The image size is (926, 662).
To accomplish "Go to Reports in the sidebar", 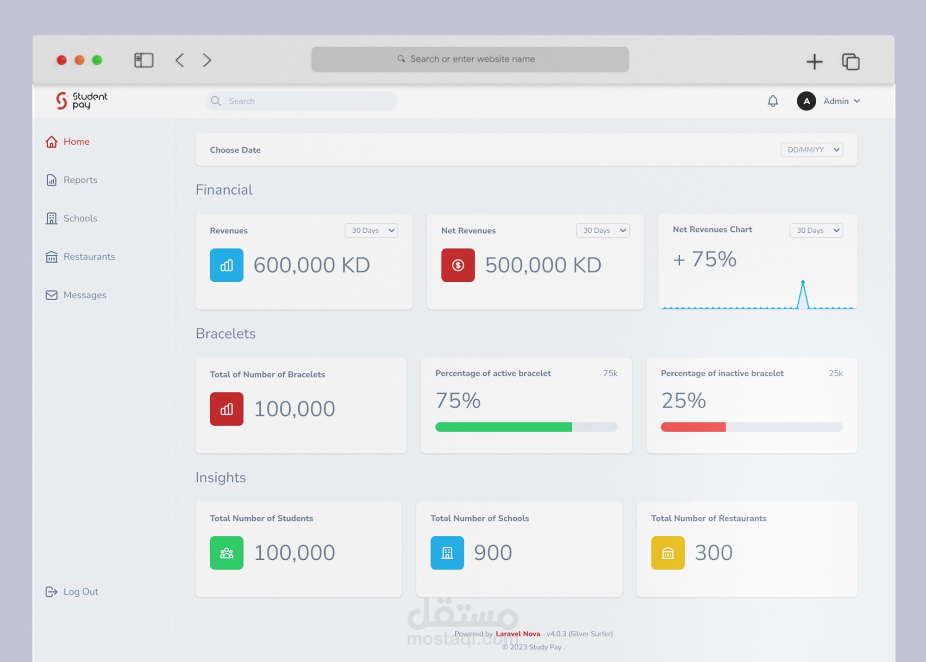I will pyautogui.click(x=80, y=180).
